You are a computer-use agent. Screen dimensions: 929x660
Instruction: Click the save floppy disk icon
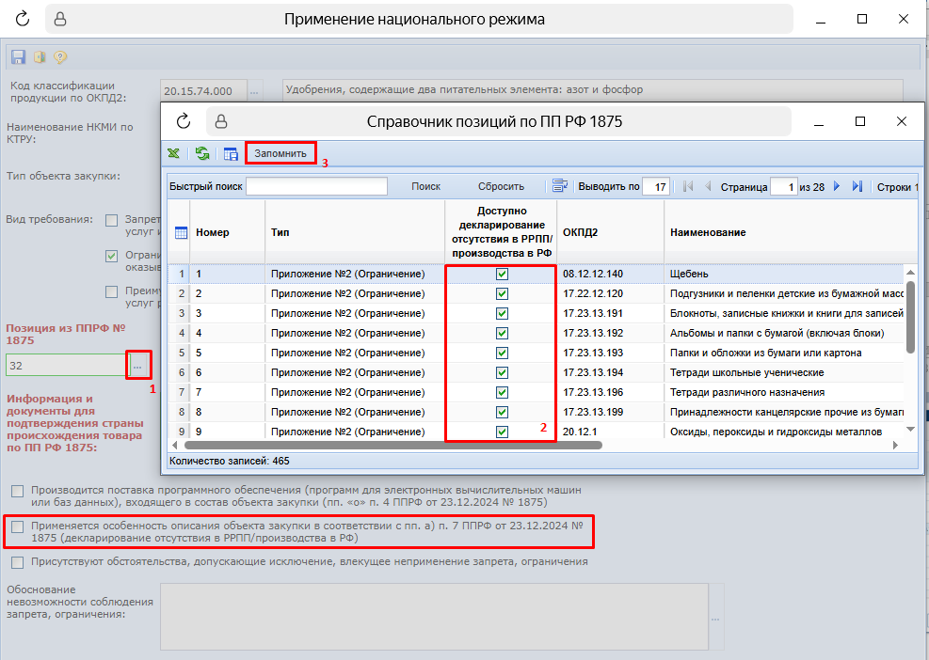click(x=18, y=57)
